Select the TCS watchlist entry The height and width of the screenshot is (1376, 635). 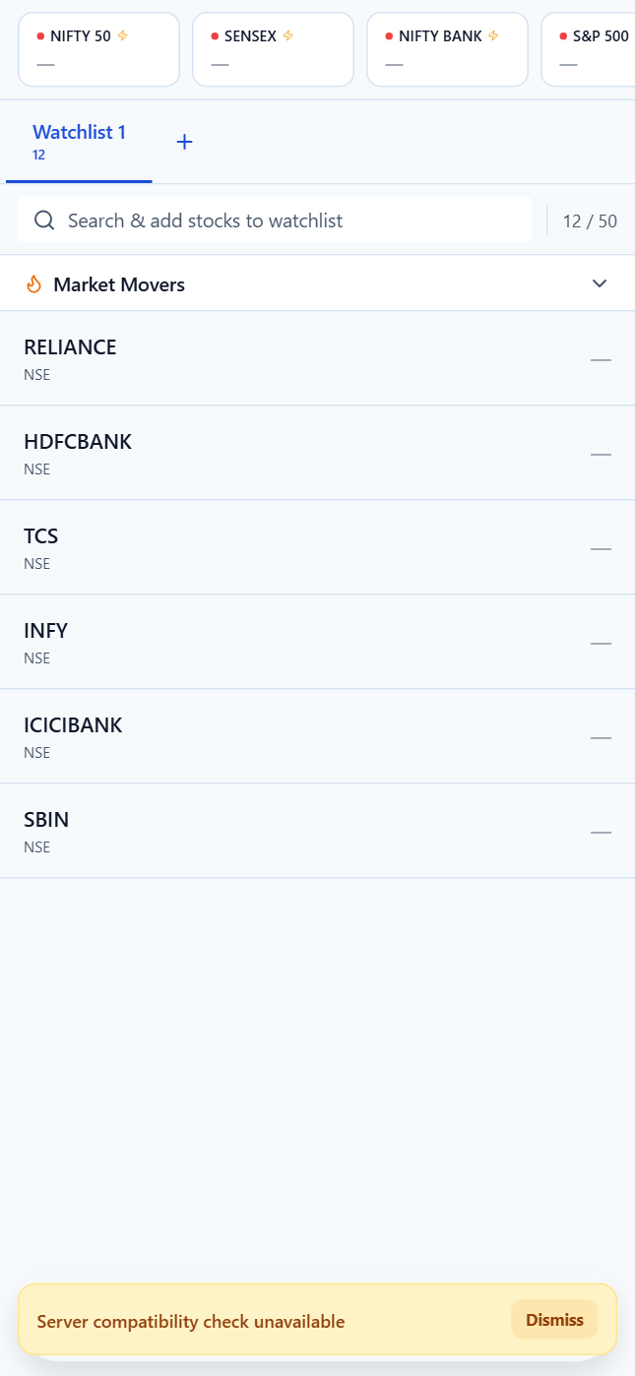pos(317,547)
